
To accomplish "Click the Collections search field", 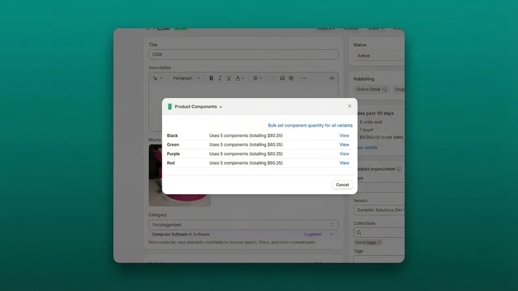I will pos(379,233).
